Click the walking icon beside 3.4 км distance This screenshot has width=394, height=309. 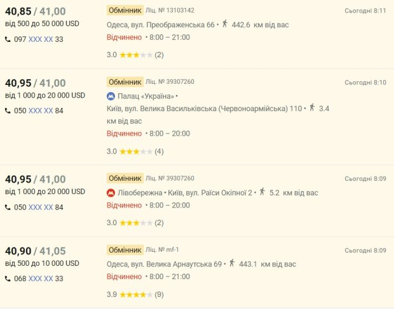pos(311,108)
